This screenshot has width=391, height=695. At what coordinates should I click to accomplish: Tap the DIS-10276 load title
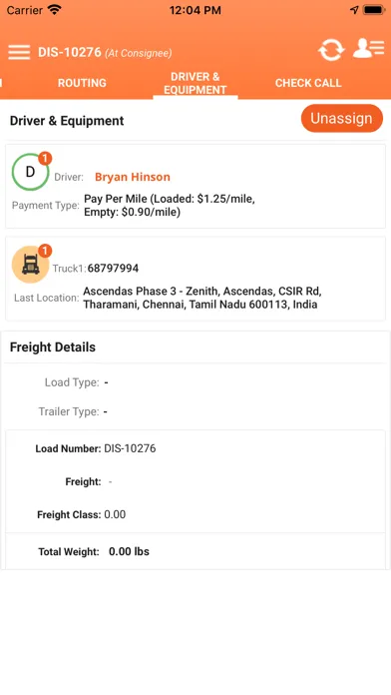click(70, 52)
